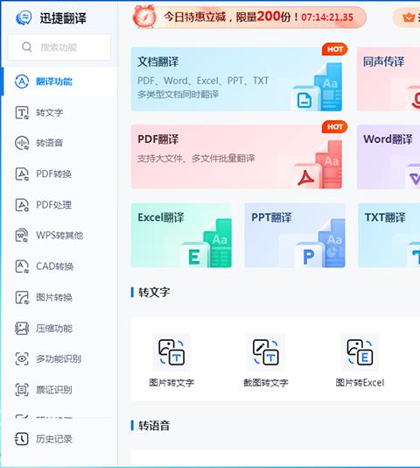Click the 07:14:21 countdown timer
Image resolution: width=420 pixels, height=468 pixels.
tap(327, 18)
